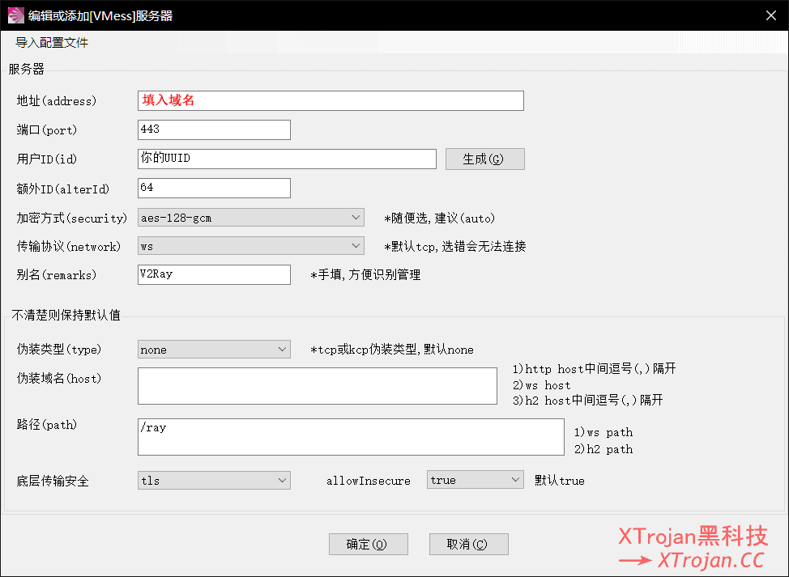Screen dimensions: 789x577
Task: Click the 用户ID(id) label
Action: [47, 159]
